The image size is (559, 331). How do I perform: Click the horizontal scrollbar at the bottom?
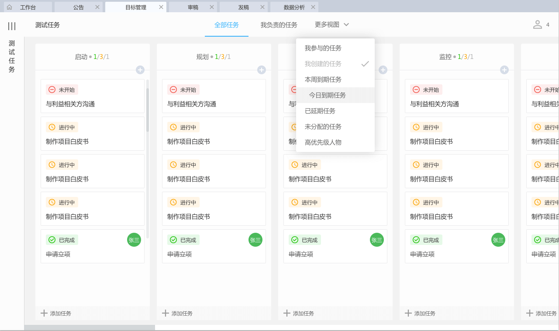[x=90, y=328]
